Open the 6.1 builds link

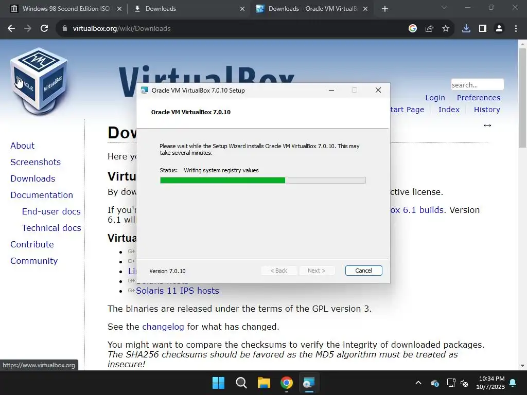tap(417, 210)
